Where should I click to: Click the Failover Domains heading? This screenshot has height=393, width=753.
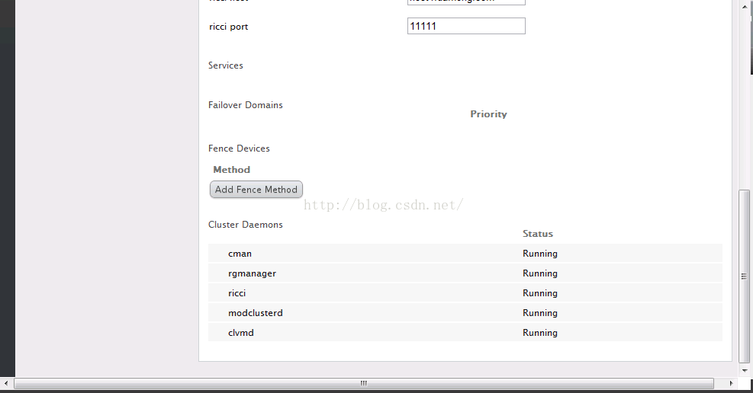point(246,105)
